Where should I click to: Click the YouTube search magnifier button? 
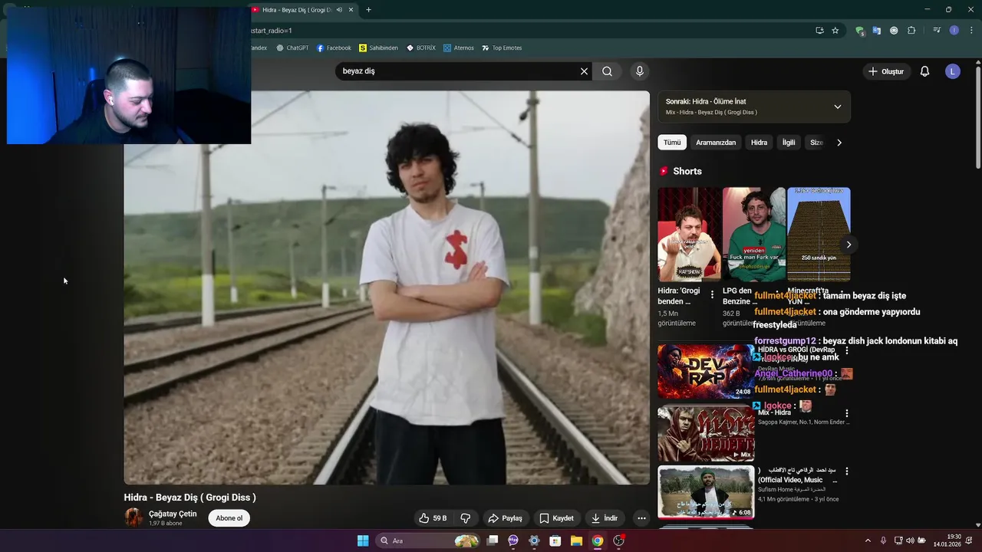tap(607, 71)
